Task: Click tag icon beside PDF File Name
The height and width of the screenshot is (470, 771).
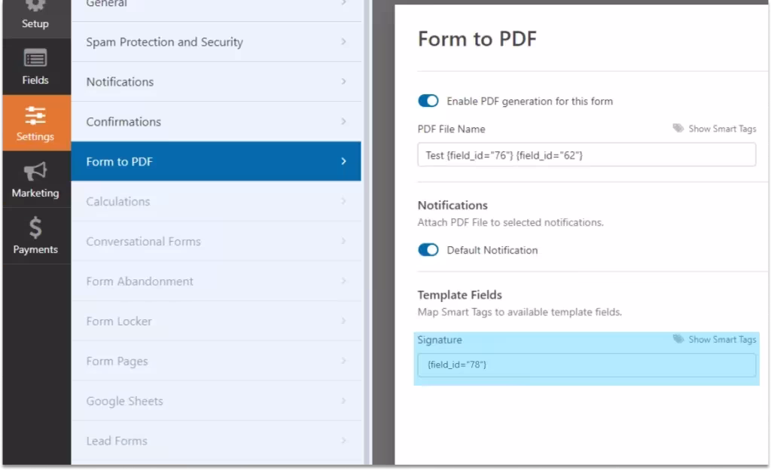Action: click(678, 129)
